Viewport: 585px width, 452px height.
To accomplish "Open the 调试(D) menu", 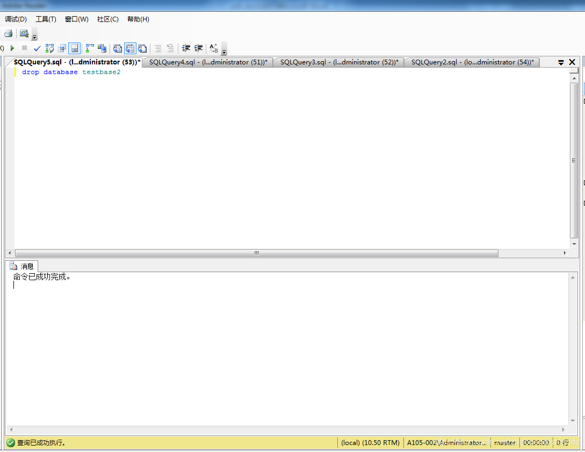I will 16,19.
